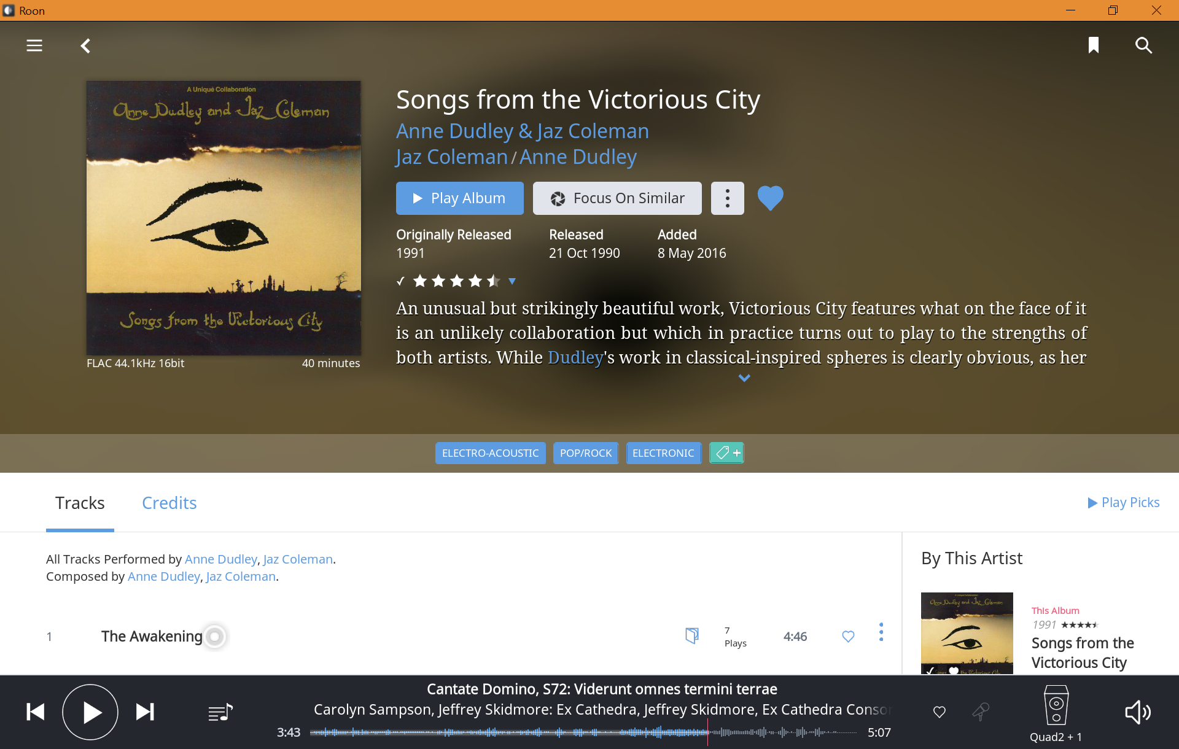Go back with the left arrow
The width and height of the screenshot is (1179, 749).
[x=85, y=46]
